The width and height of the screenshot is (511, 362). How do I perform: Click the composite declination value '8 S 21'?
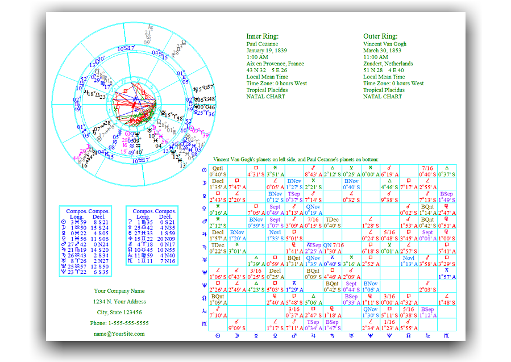tap(101, 223)
